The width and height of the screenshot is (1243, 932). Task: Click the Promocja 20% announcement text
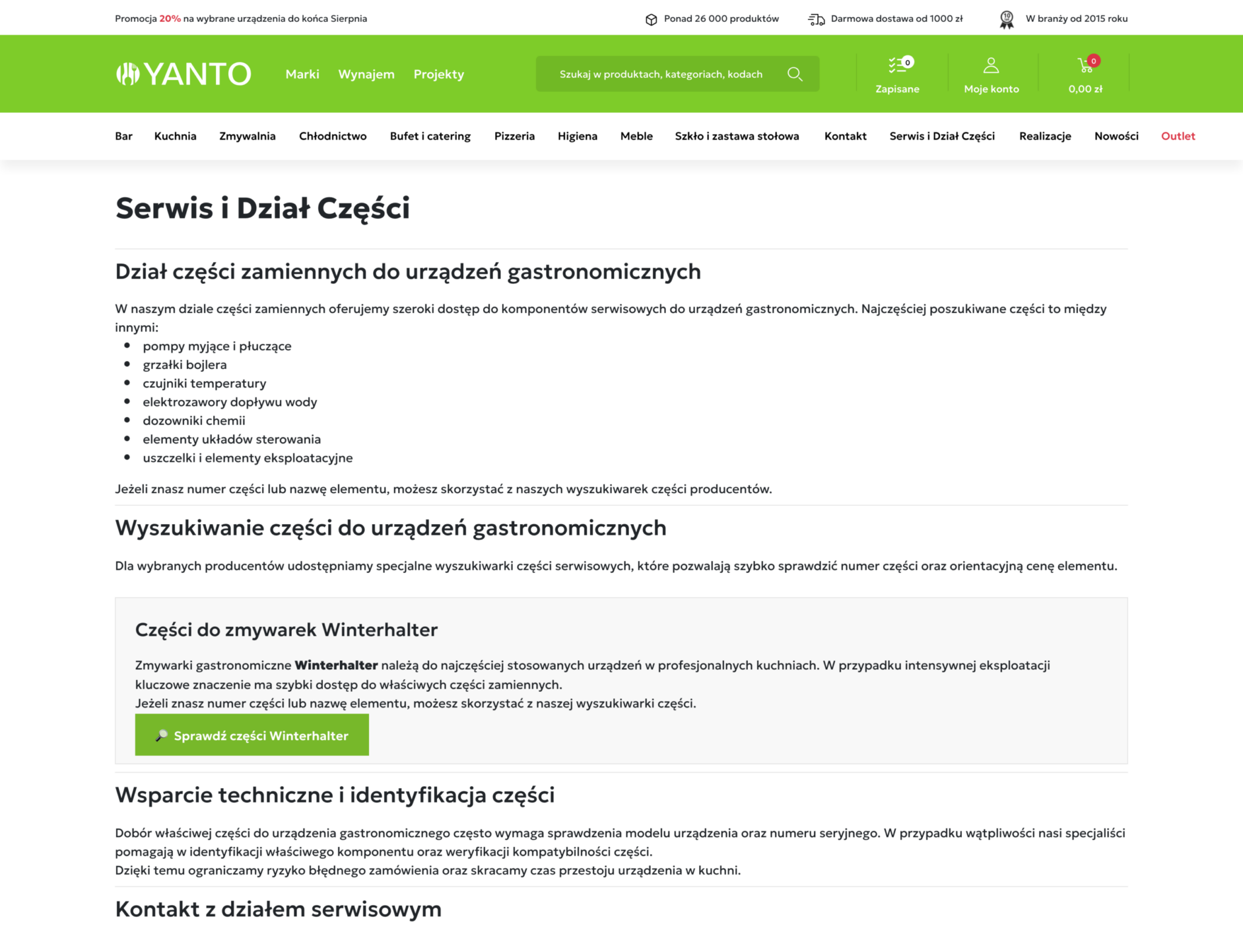241,19
